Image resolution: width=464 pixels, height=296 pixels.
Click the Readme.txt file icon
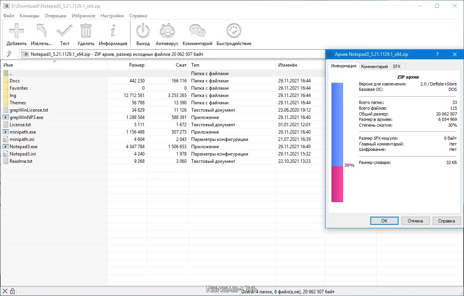click(6, 161)
